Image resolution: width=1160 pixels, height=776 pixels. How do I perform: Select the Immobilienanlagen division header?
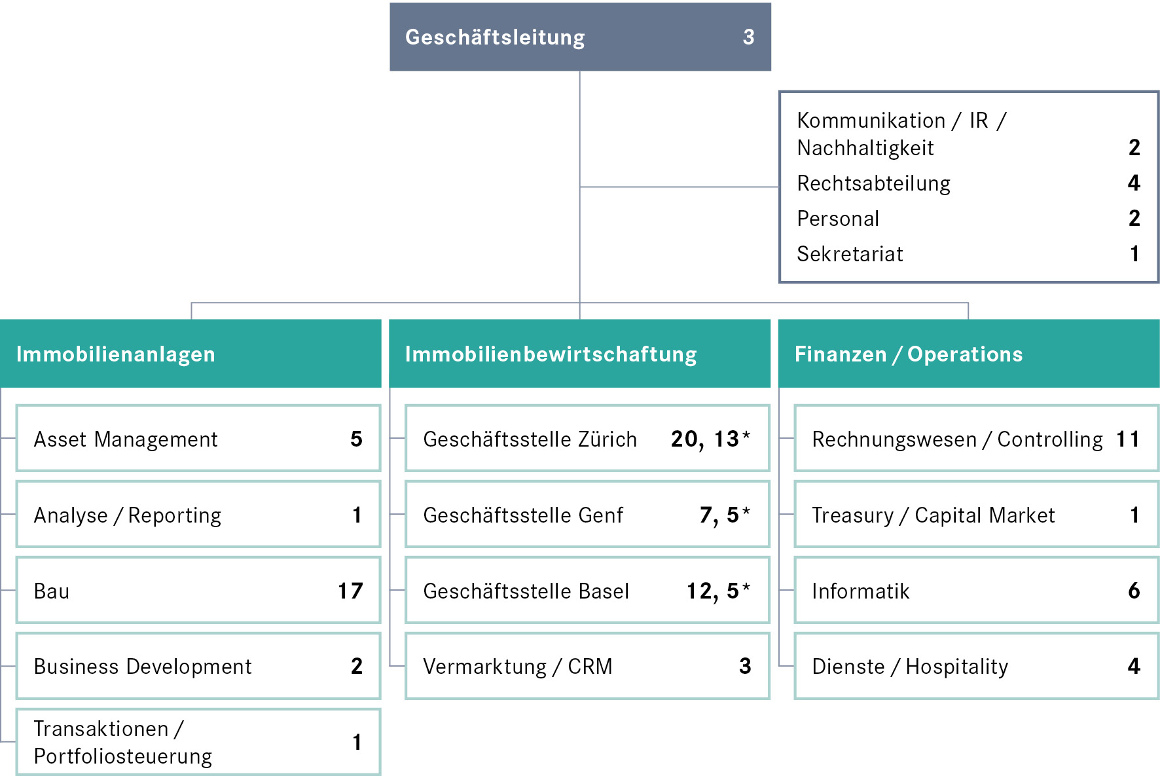click(x=190, y=354)
